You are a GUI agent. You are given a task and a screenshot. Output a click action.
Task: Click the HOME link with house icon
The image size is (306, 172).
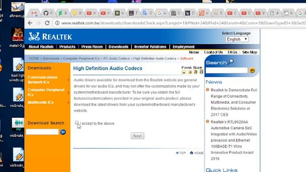197,153
